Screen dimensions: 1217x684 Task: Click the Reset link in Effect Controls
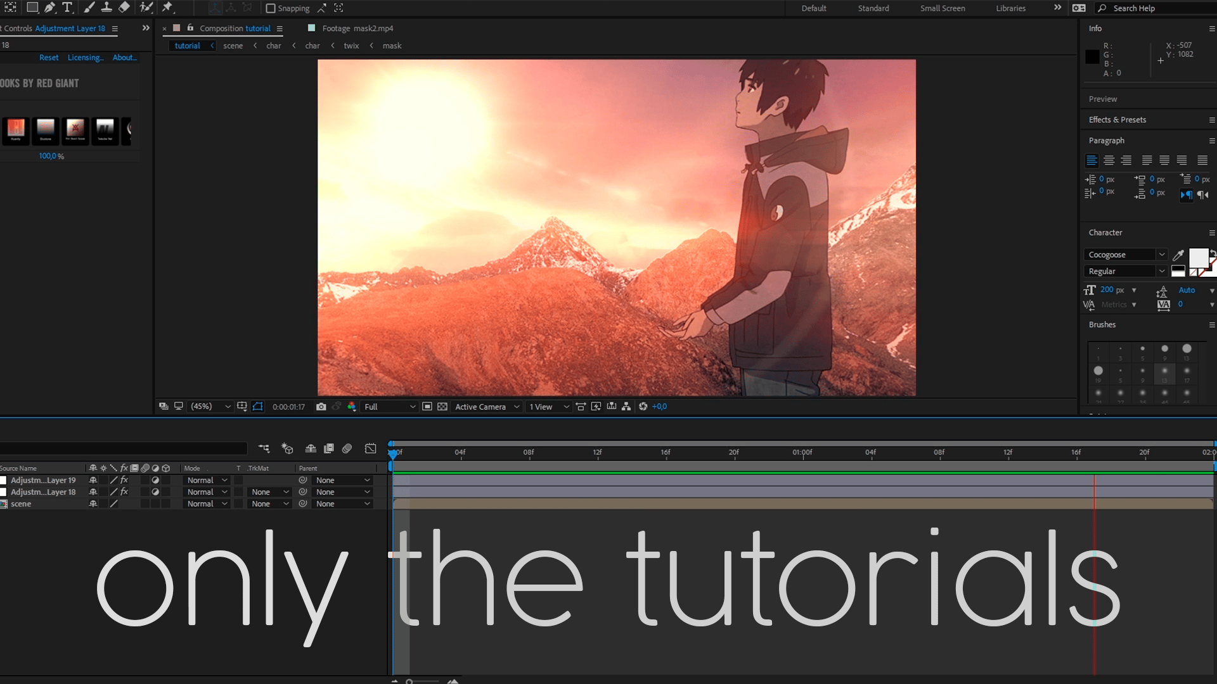[x=49, y=58]
